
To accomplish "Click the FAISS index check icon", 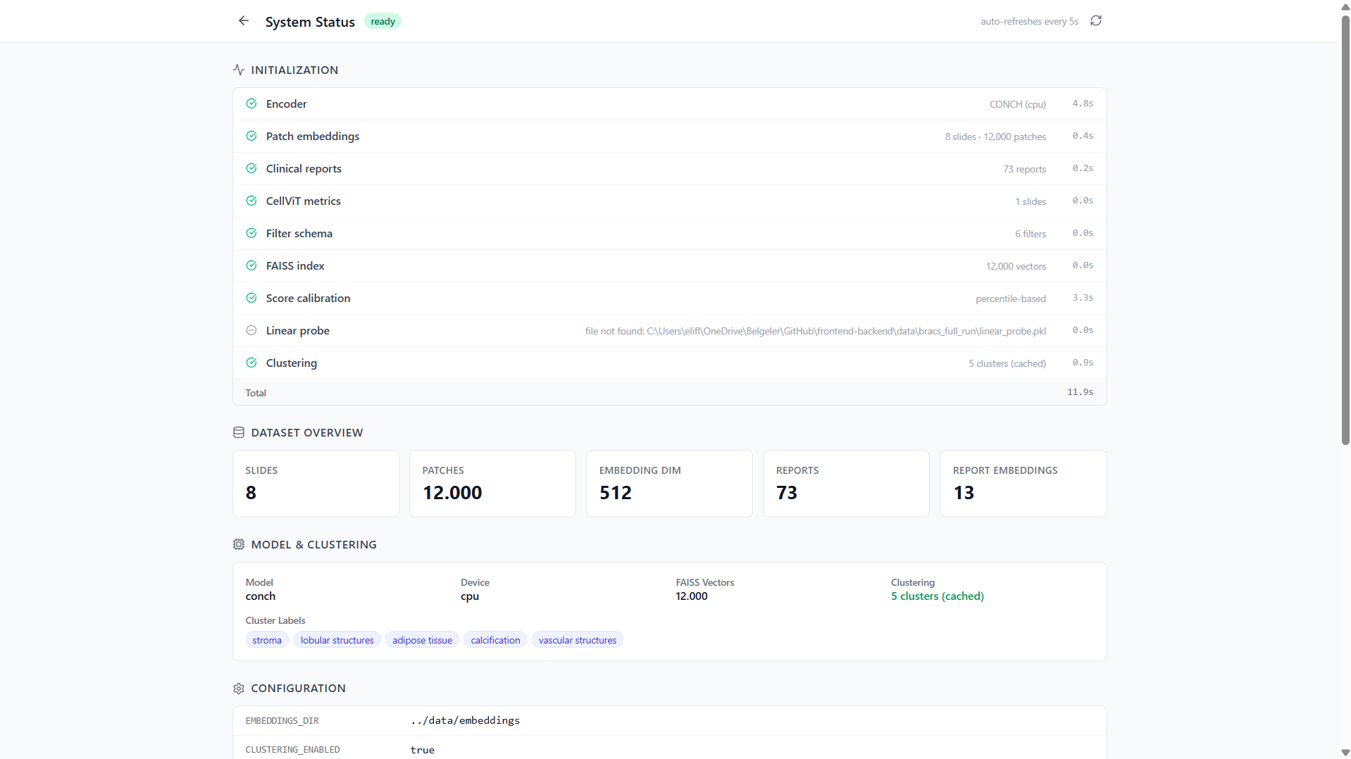I will click(x=251, y=265).
